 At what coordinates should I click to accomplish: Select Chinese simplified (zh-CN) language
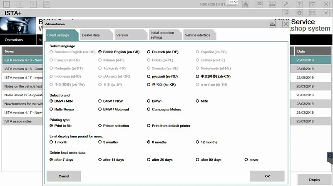tap(213, 76)
